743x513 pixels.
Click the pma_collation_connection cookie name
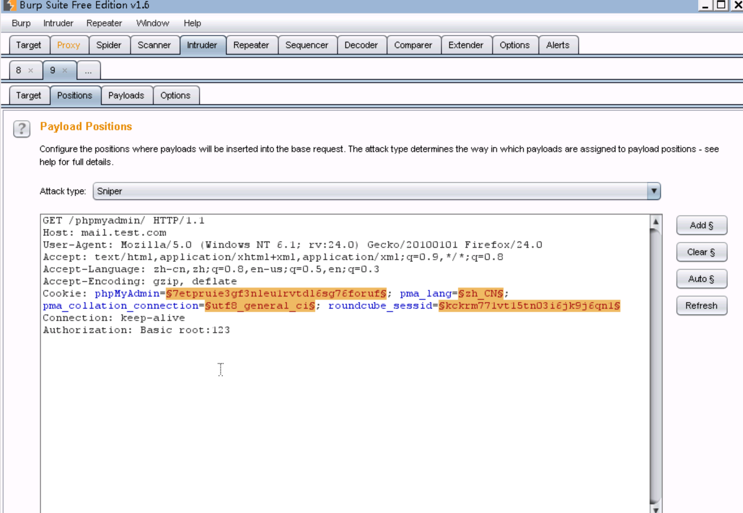121,306
